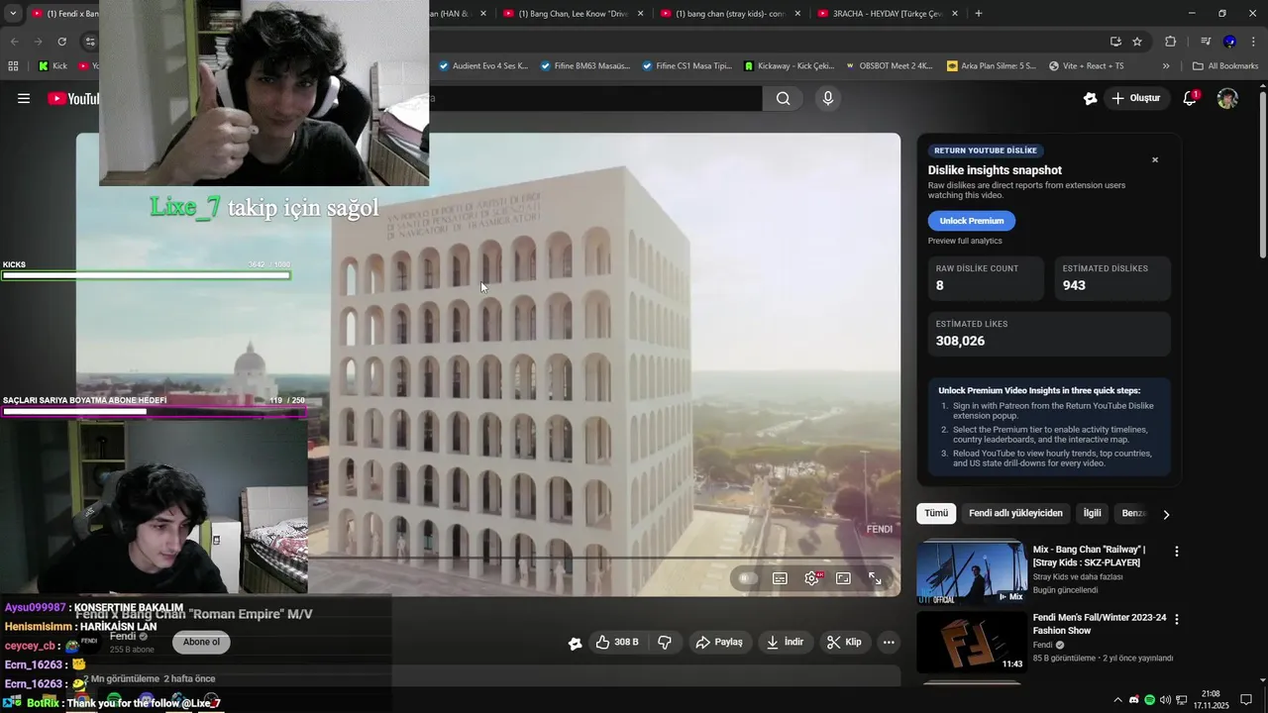This screenshot has height=713, width=1268.
Task: Open Audient Evo 4 Ses K... bookmark
Action: (x=482, y=66)
